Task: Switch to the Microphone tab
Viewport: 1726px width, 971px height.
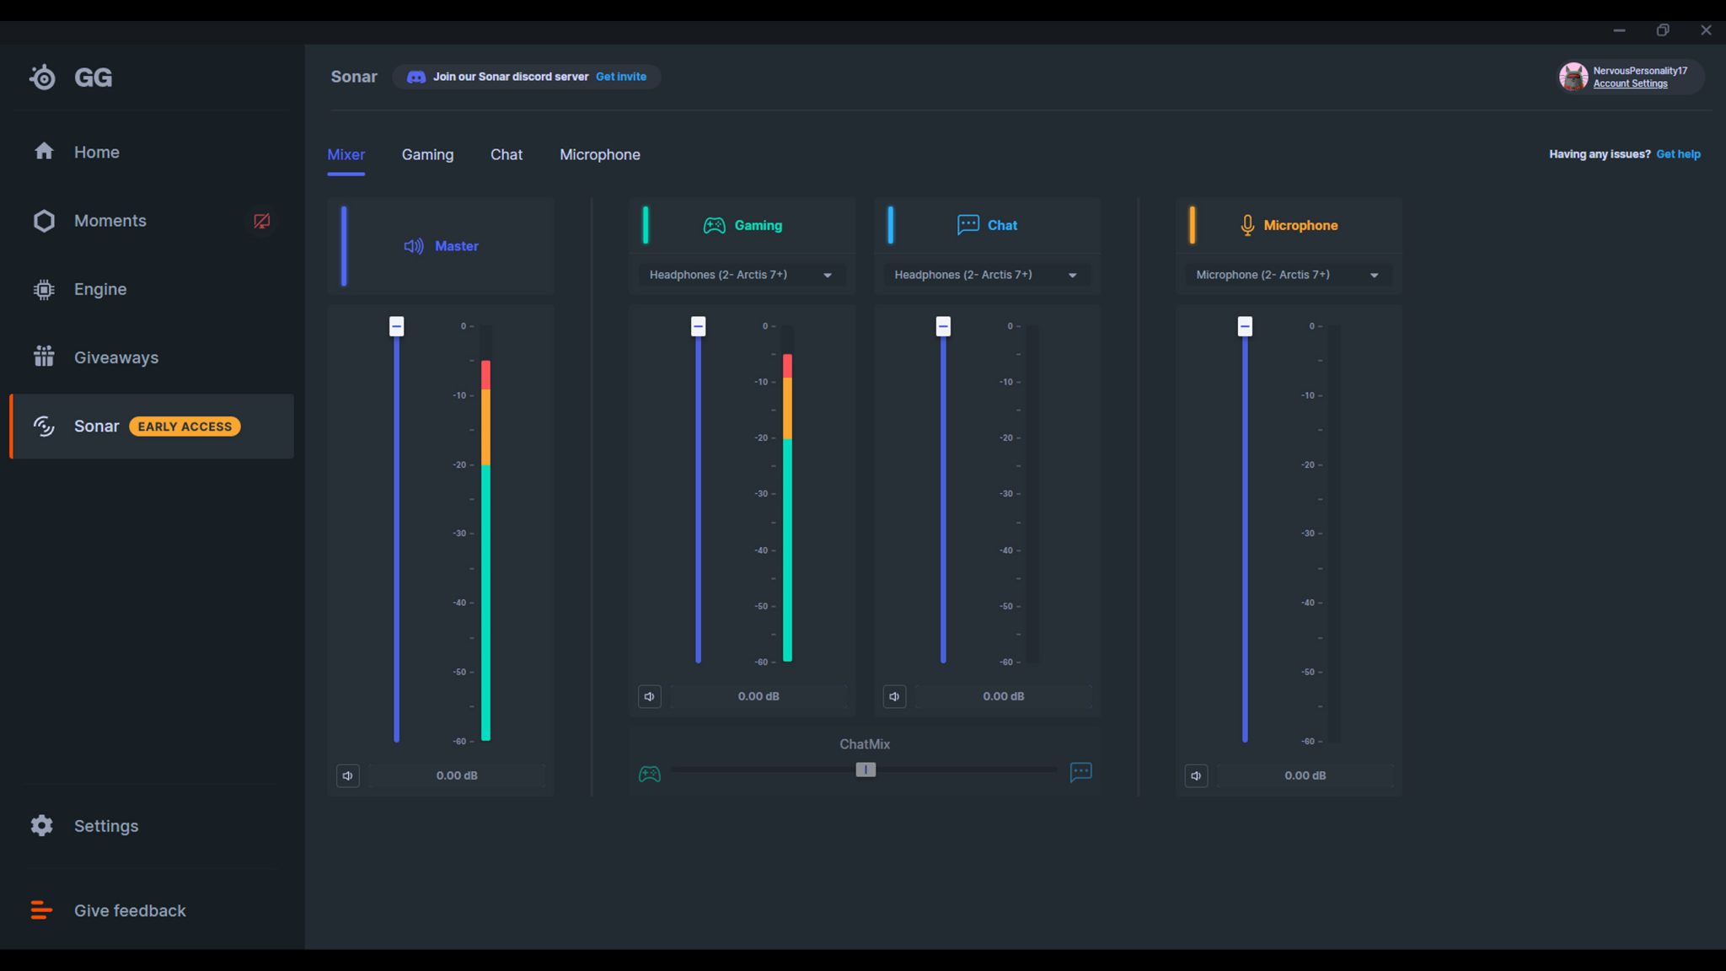Action: [x=600, y=154]
